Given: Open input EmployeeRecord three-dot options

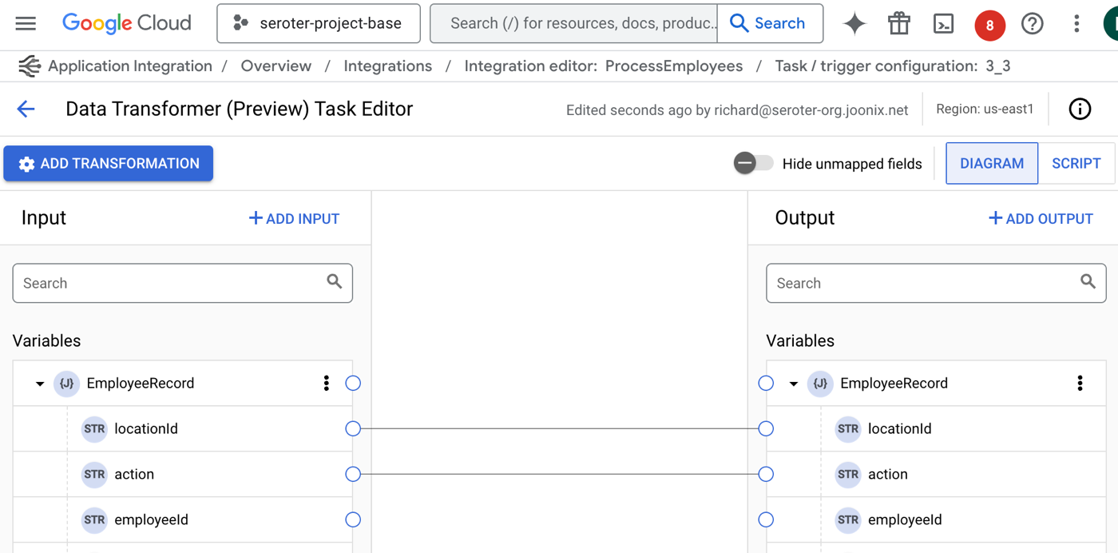Looking at the screenshot, I should pyautogui.click(x=326, y=384).
